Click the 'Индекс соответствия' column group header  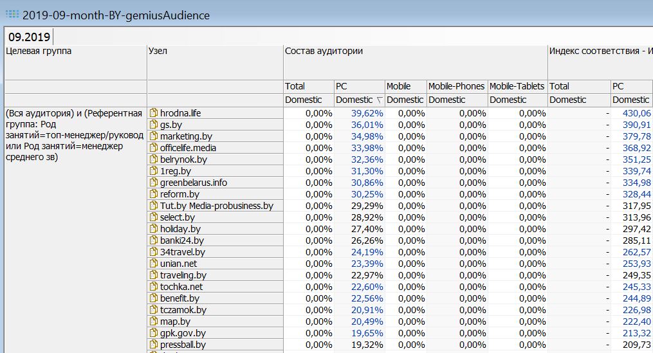[598, 51]
